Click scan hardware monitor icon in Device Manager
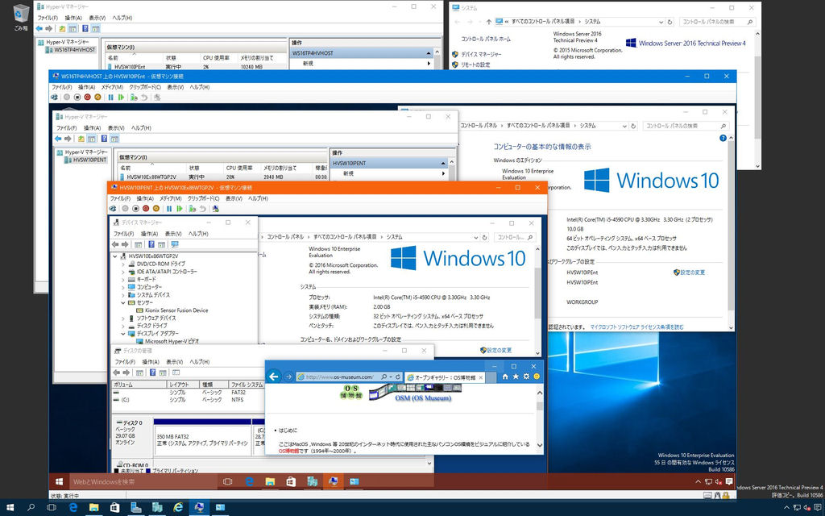The image size is (825, 516). [x=175, y=244]
